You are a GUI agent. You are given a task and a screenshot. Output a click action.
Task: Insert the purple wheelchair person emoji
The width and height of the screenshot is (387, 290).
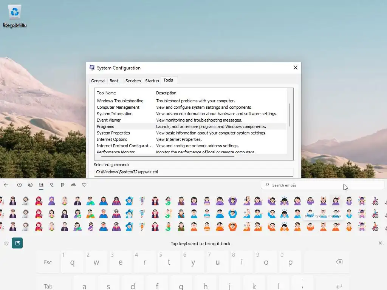click(375, 201)
